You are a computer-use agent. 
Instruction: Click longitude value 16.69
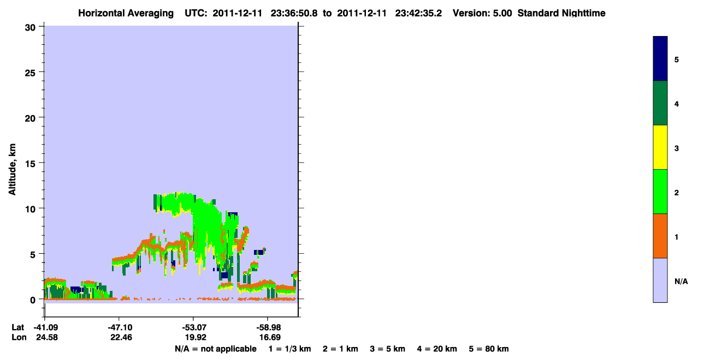pos(269,337)
